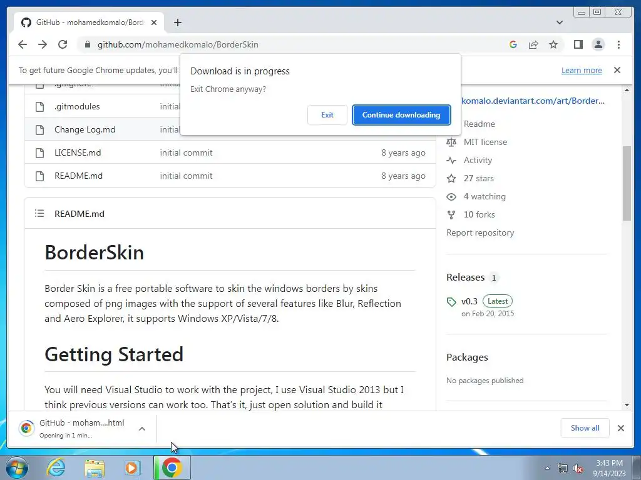Screen dimensions: 641x480
Task: Click the padlock site info icon
Action: (x=87, y=44)
